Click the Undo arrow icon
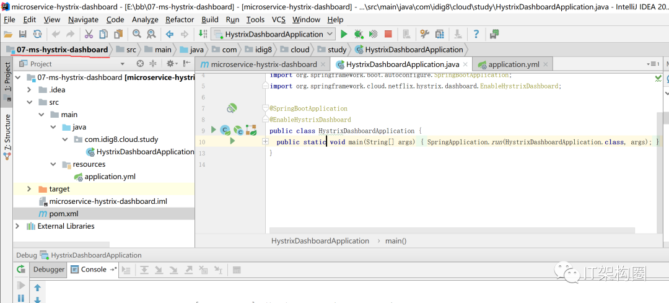The width and height of the screenshot is (669, 303). pos(56,34)
